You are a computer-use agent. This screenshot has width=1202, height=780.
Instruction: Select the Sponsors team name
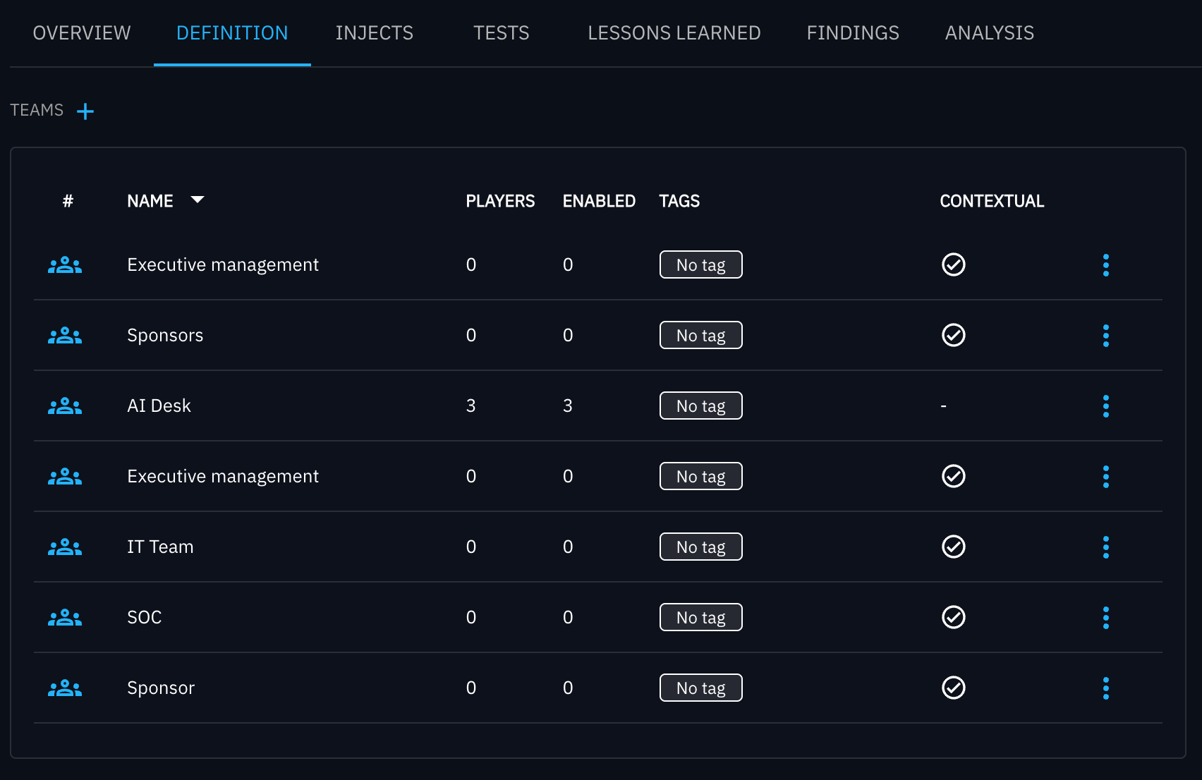(165, 335)
